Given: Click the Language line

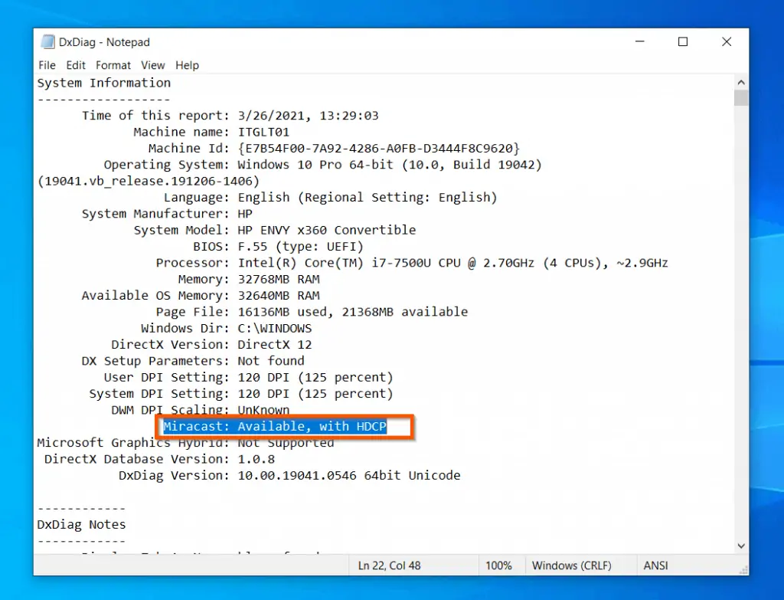Looking at the screenshot, I should coord(331,197).
